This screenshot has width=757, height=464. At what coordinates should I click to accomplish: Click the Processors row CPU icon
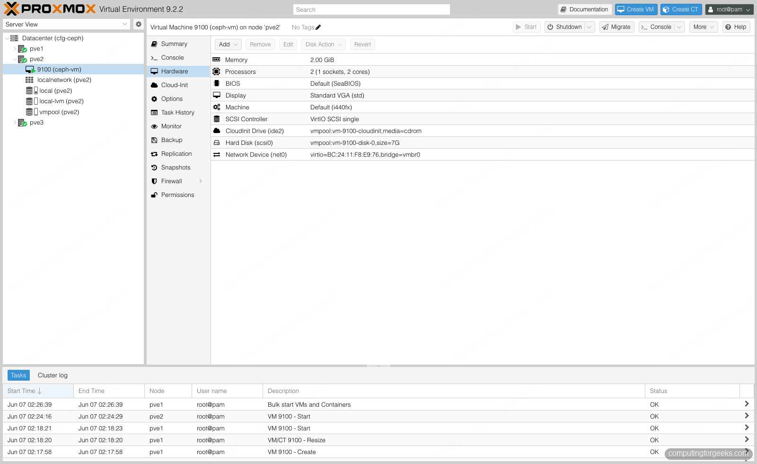pos(217,71)
